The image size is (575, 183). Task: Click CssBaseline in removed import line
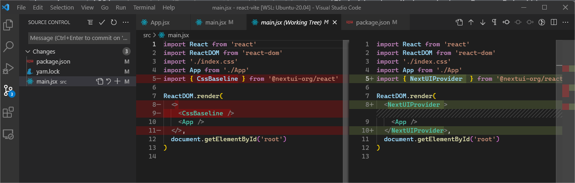pos(217,79)
